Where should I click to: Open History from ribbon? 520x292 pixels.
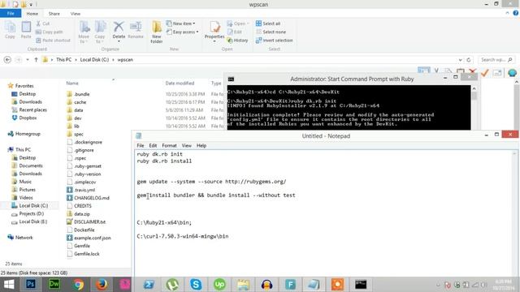pyautogui.click(x=237, y=40)
